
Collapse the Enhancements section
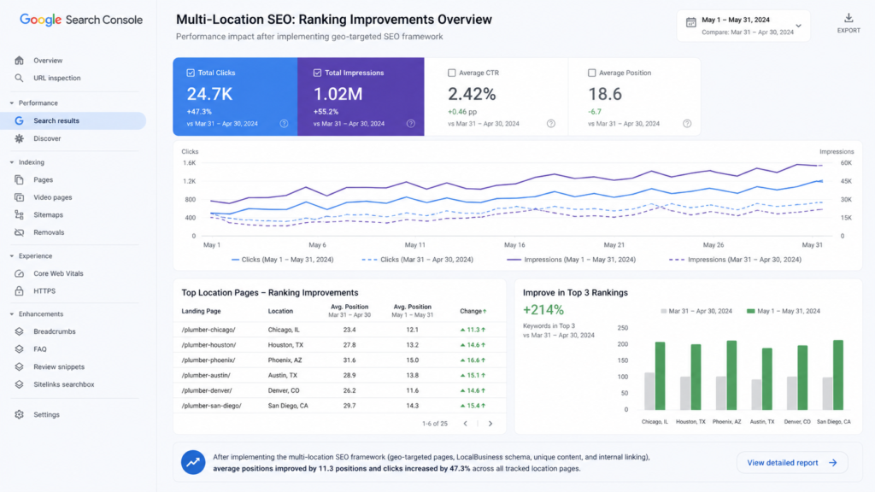pos(12,314)
